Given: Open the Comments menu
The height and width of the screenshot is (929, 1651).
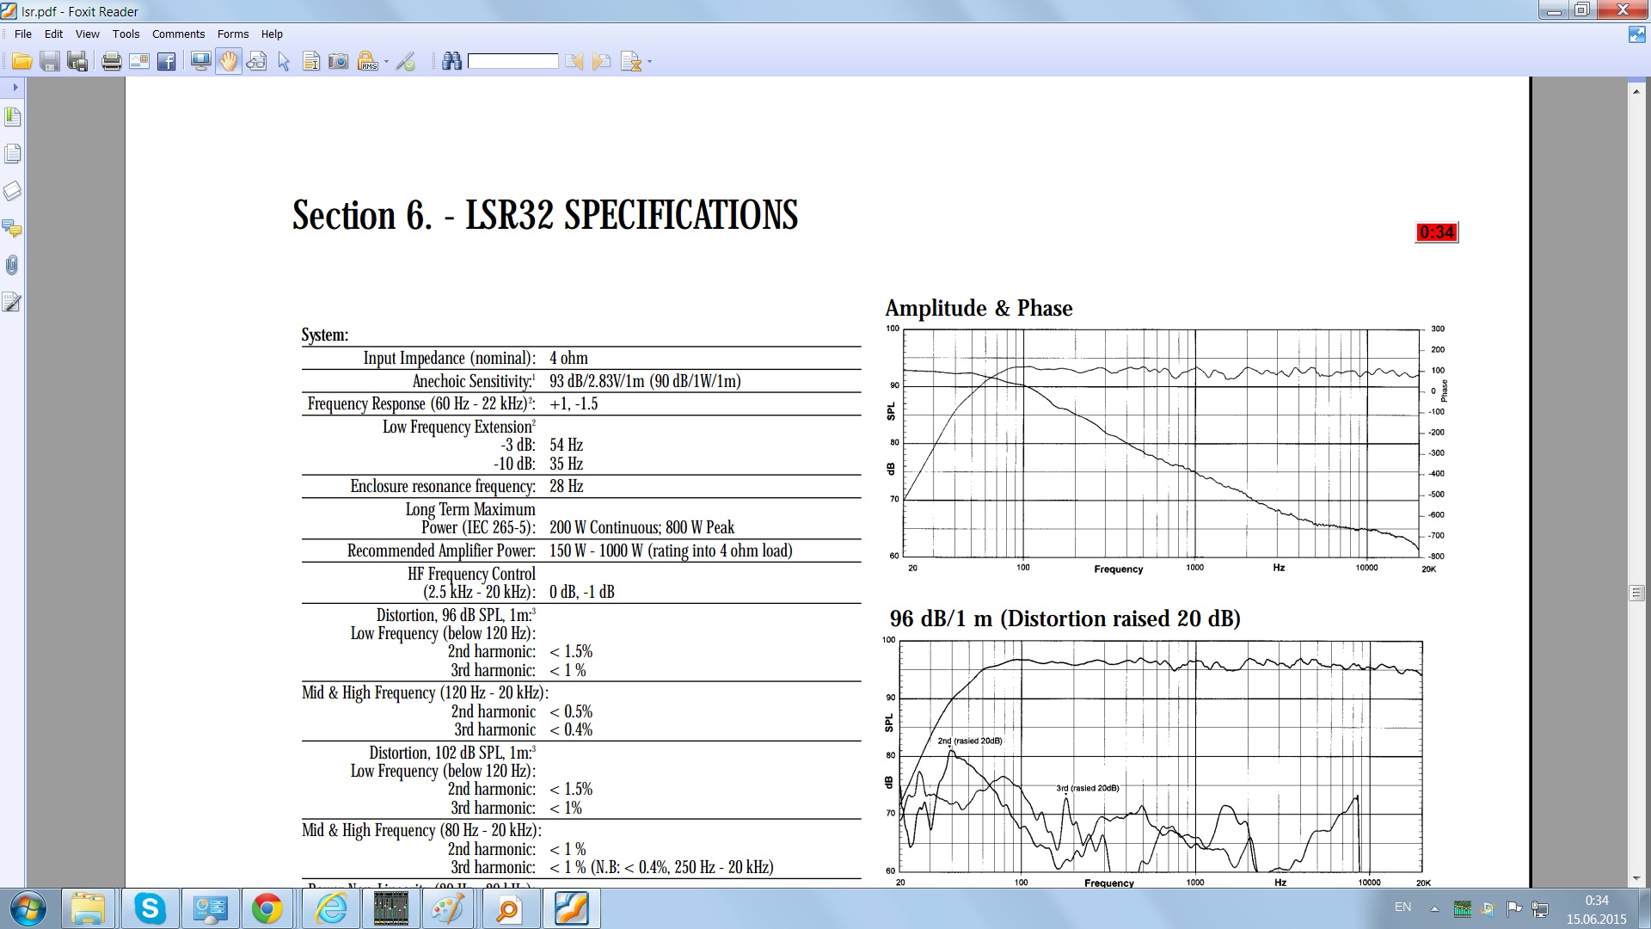Looking at the screenshot, I should pyautogui.click(x=178, y=34).
